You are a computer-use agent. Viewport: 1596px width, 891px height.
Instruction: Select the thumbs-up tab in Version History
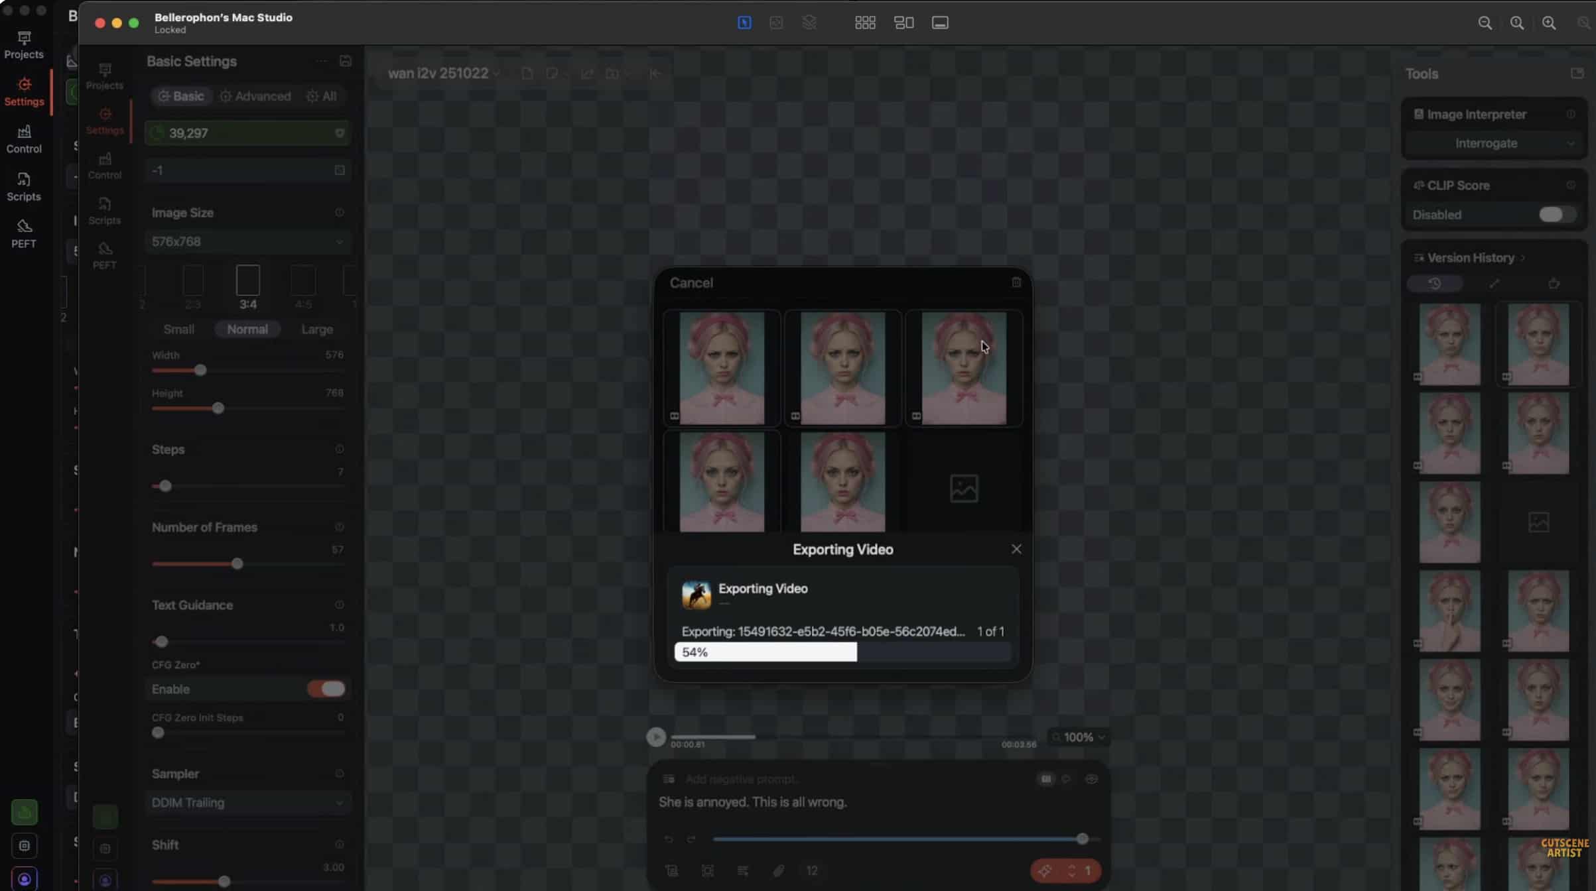tap(1554, 284)
